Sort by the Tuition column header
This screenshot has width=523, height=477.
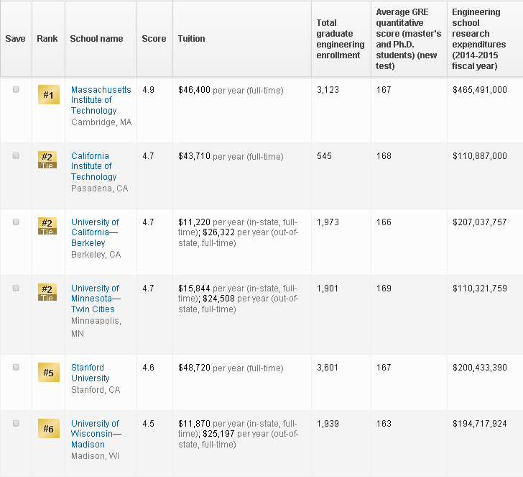click(x=191, y=39)
